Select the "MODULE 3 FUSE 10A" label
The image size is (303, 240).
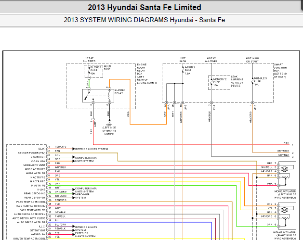(x=260, y=81)
